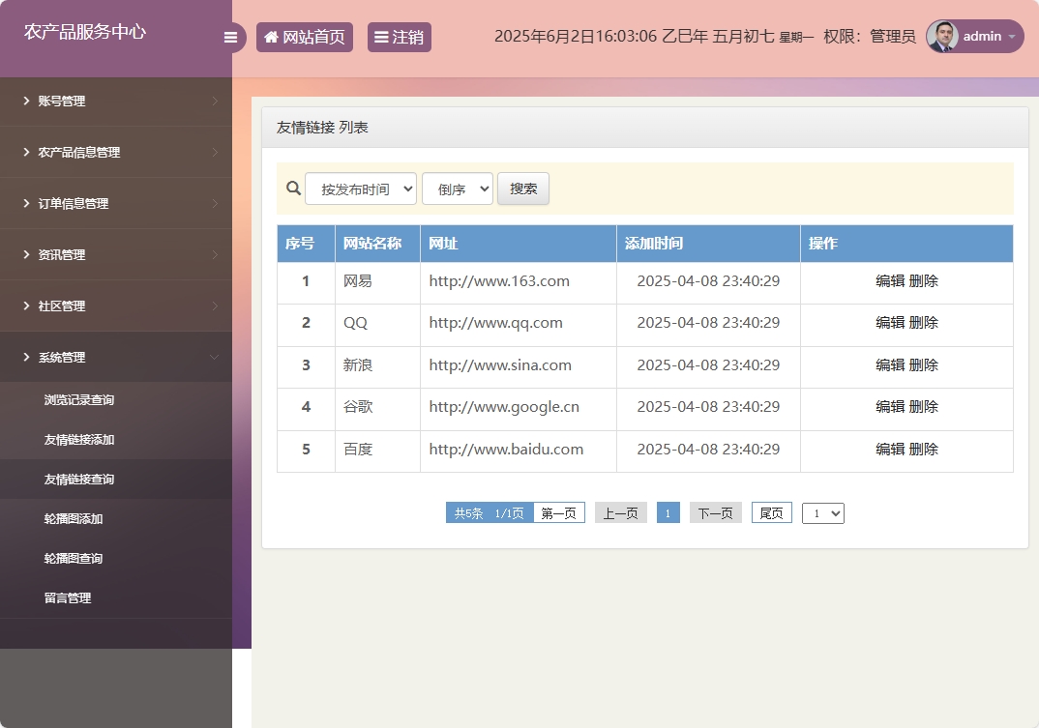Click the home icon for 网站首页

pos(271,38)
